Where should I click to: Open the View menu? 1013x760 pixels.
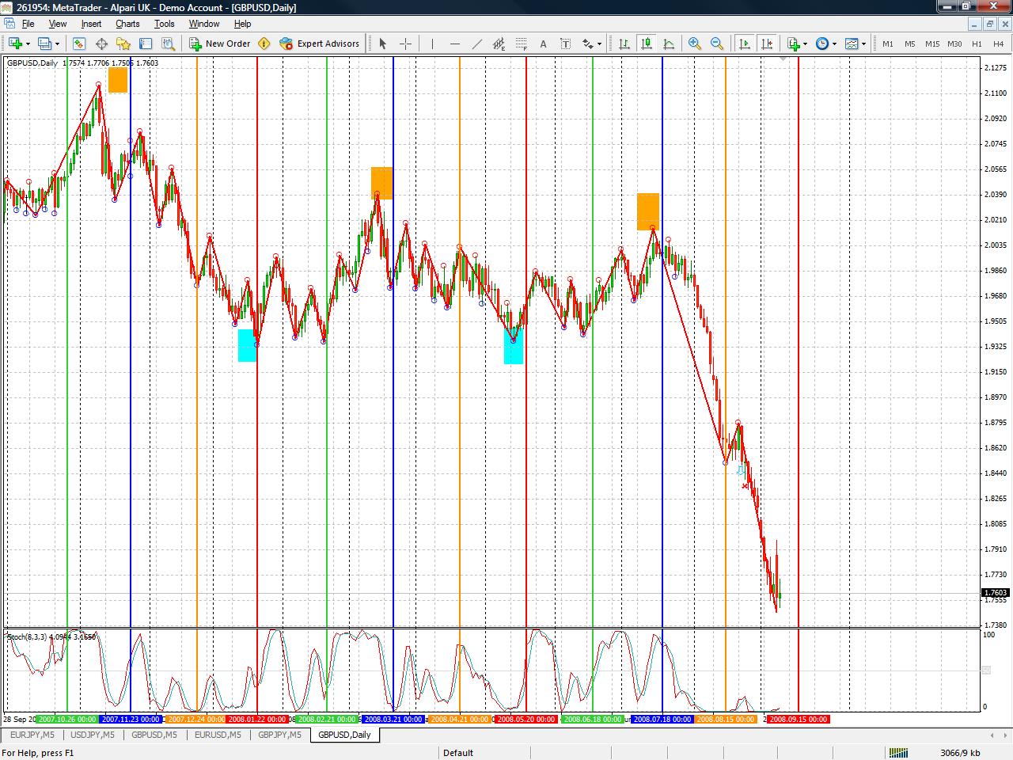[x=58, y=24]
